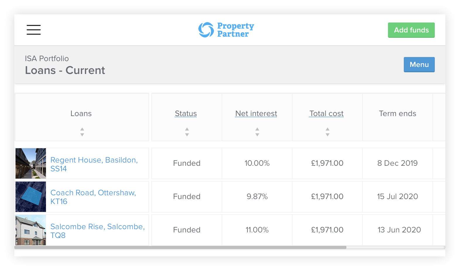Click the Property Partner logo
The image size is (460, 271).
(x=226, y=30)
